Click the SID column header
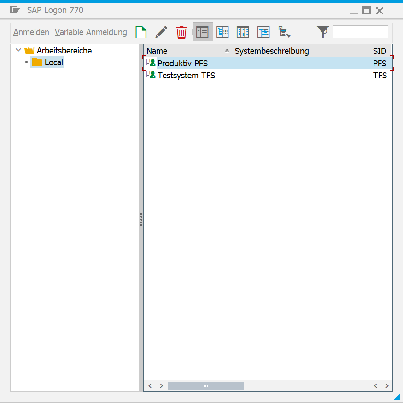This screenshot has height=403, width=403. pos(380,51)
